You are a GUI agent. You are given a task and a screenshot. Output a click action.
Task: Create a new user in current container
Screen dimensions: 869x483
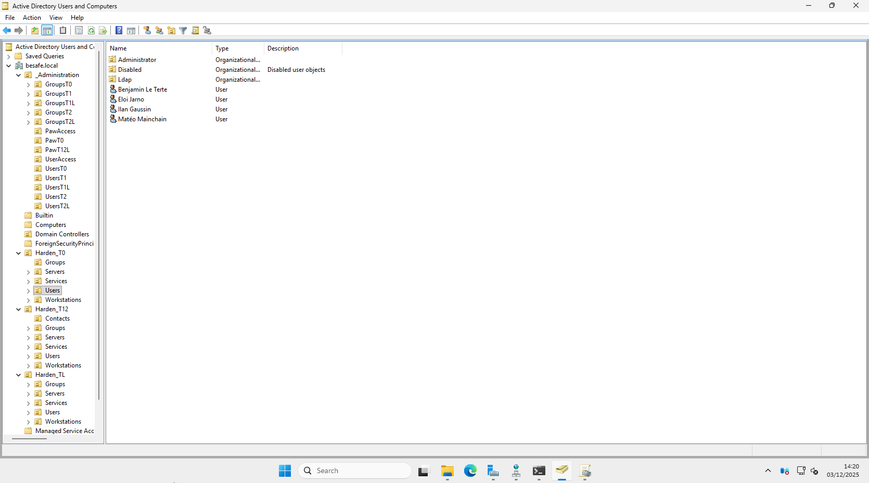(147, 31)
